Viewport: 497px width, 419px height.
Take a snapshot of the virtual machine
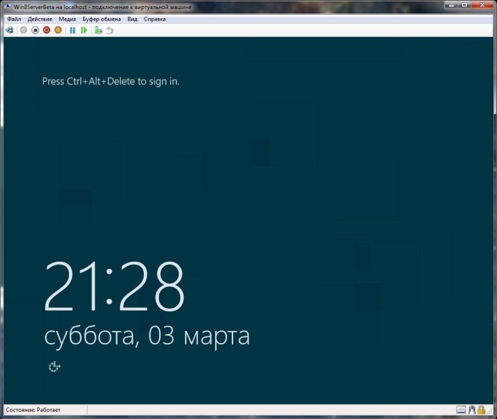coord(98,31)
